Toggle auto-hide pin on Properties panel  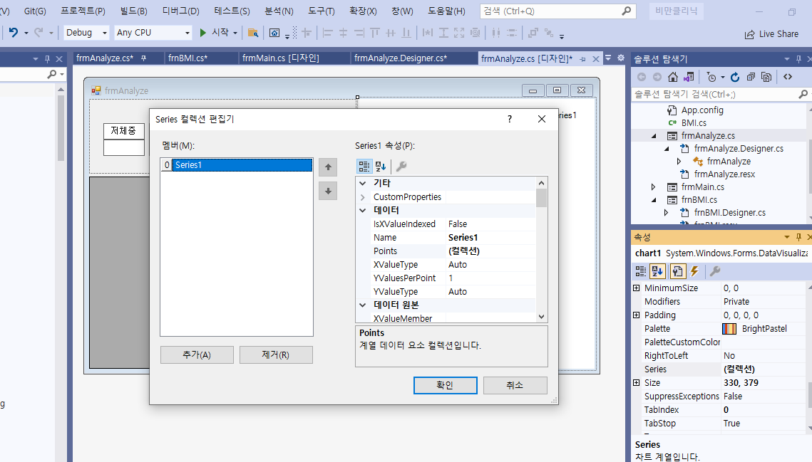[798, 237]
